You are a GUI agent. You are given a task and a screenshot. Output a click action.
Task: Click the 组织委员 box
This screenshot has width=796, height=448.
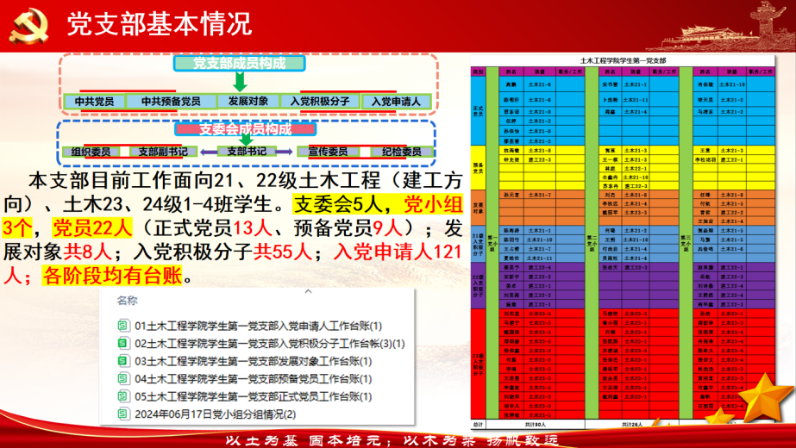click(x=91, y=151)
